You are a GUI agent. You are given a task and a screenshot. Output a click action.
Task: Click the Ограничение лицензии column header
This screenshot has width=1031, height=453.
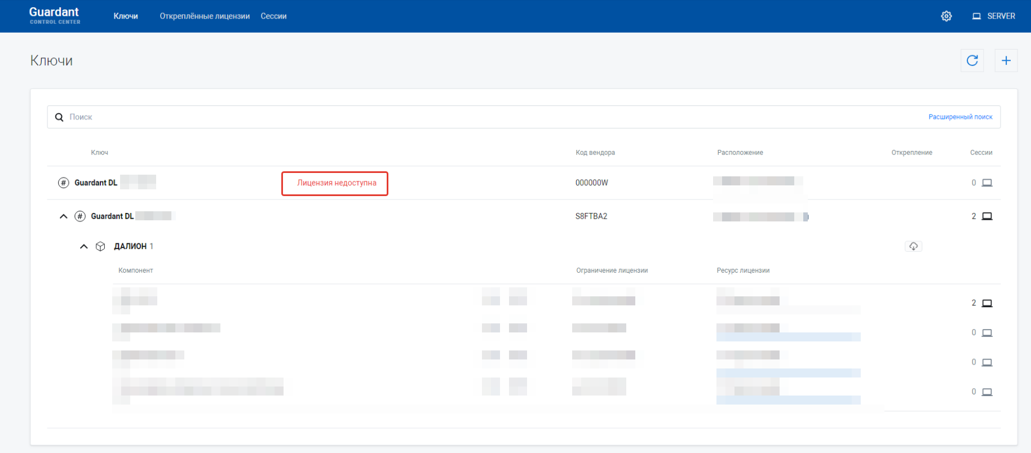[x=612, y=270]
